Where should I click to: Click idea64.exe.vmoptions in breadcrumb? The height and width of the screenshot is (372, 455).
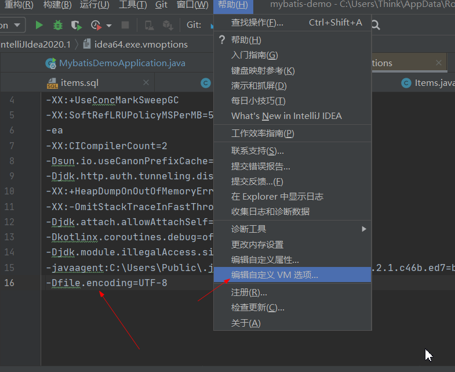tap(141, 44)
